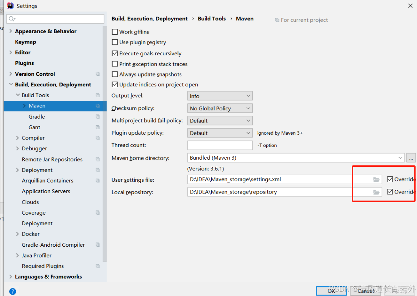
Task: Click folder icon in Local repository field
Action: (376, 192)
